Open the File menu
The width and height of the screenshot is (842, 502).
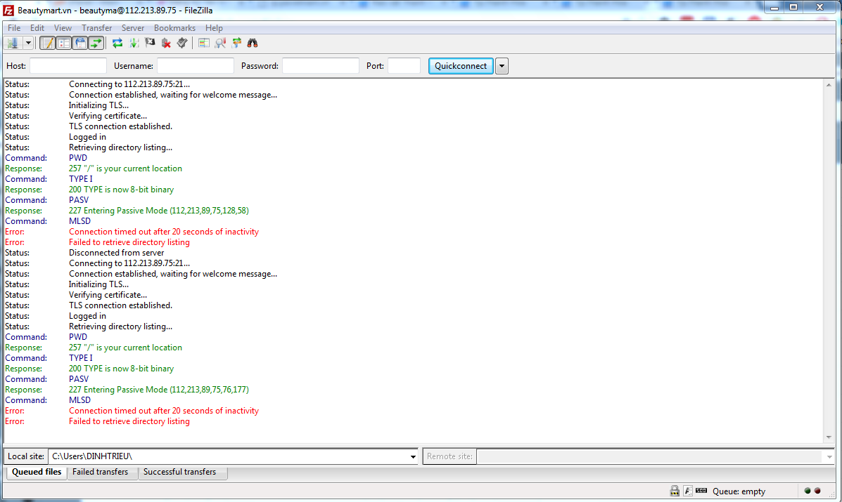(14, 28)
